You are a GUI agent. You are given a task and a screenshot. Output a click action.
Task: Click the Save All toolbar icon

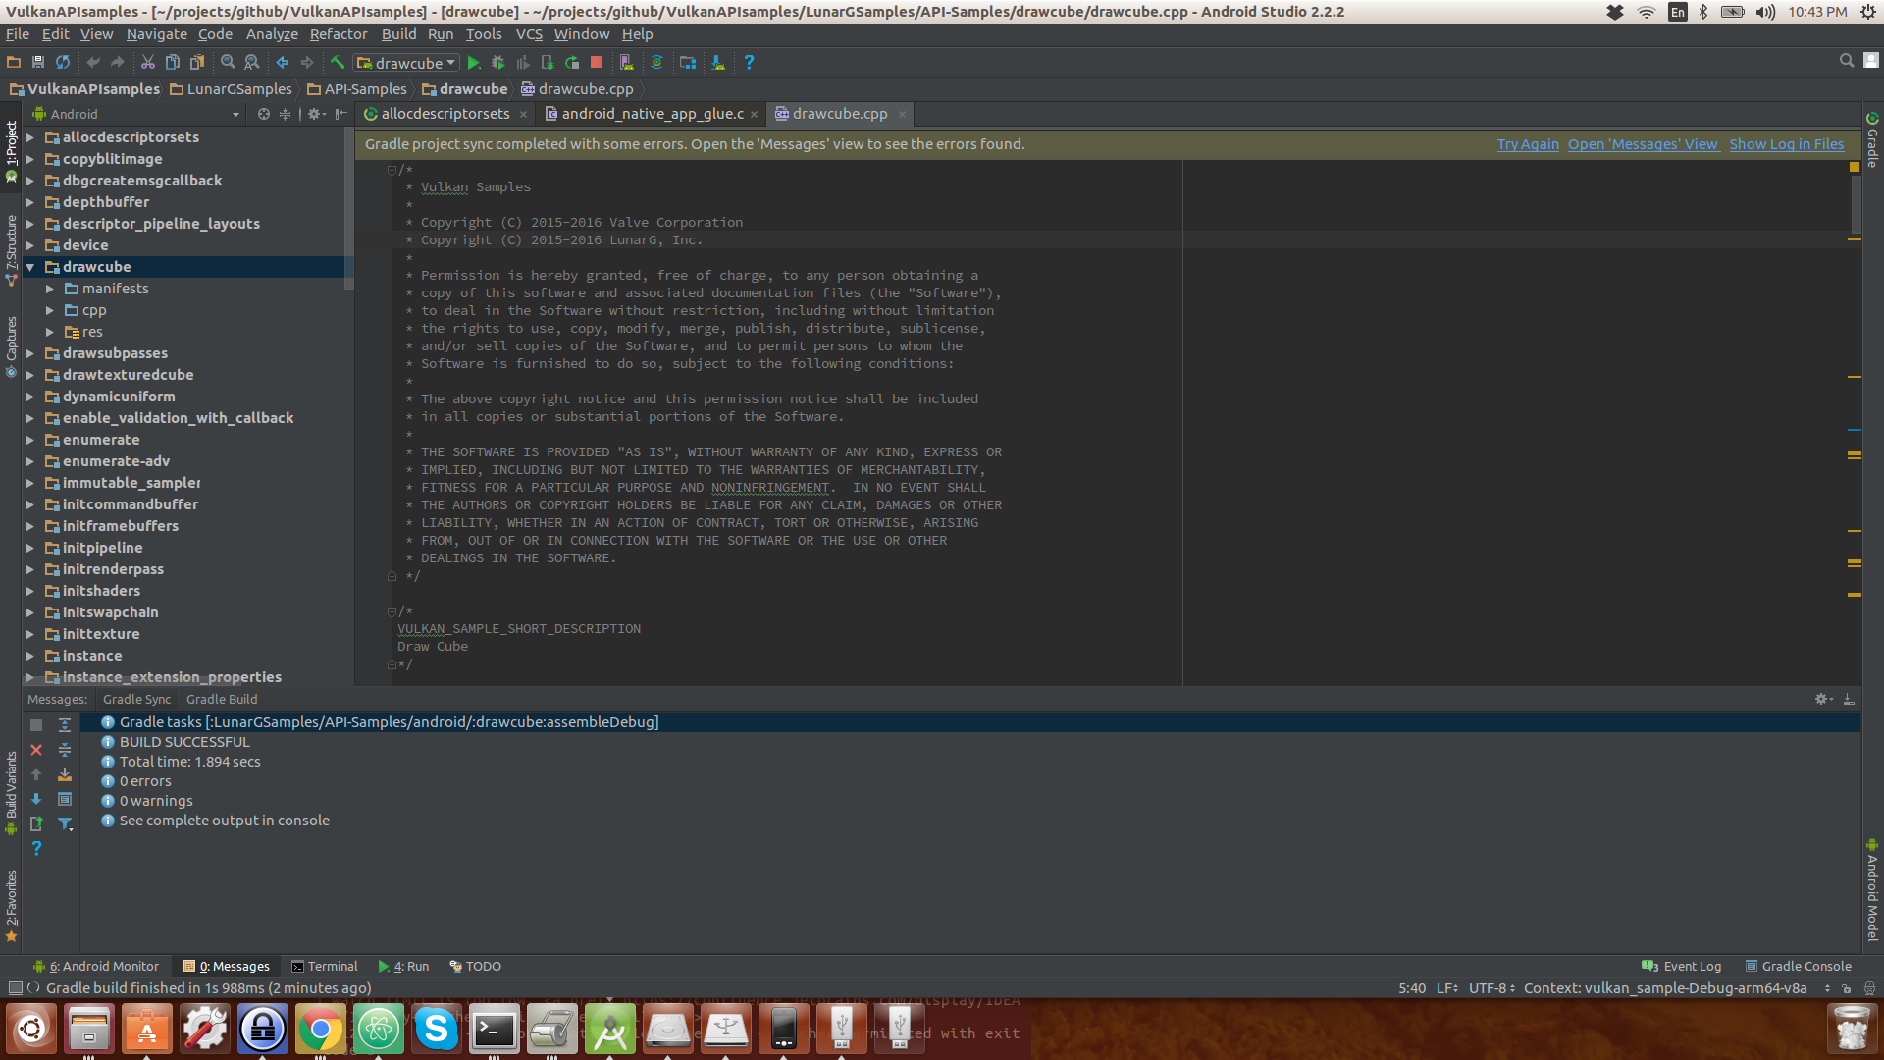tap(38, 62)
